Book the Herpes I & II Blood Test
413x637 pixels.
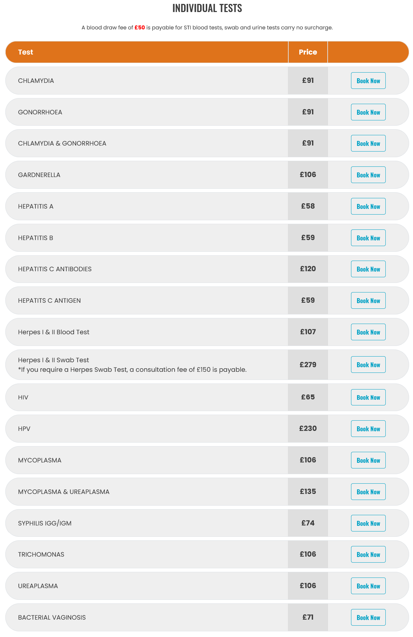(368, 332)
